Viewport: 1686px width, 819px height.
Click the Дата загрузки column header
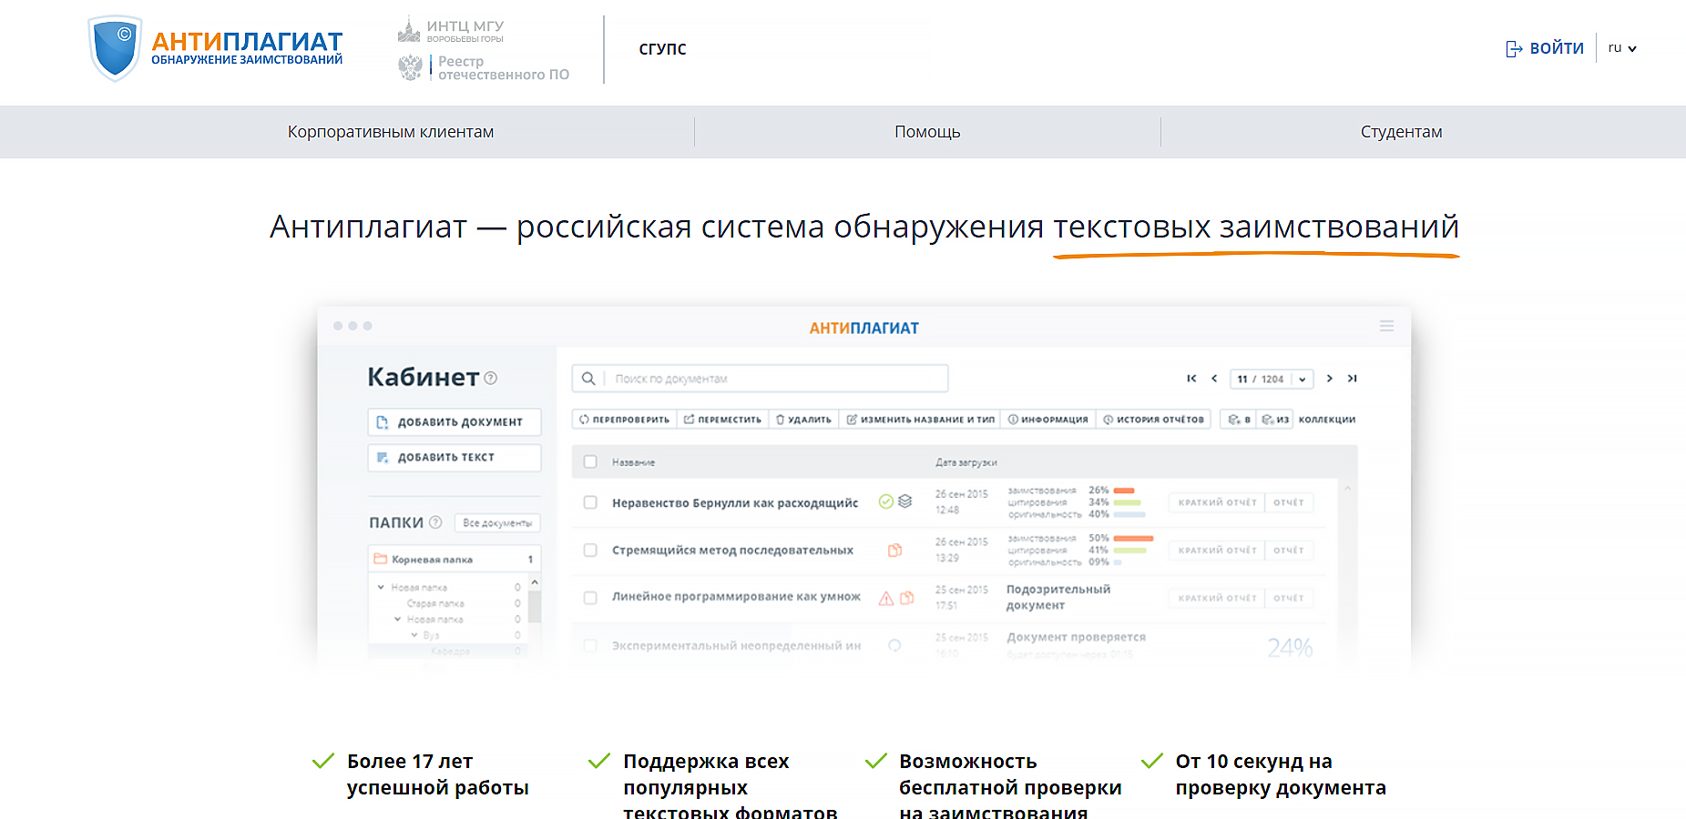pos(966,462)
